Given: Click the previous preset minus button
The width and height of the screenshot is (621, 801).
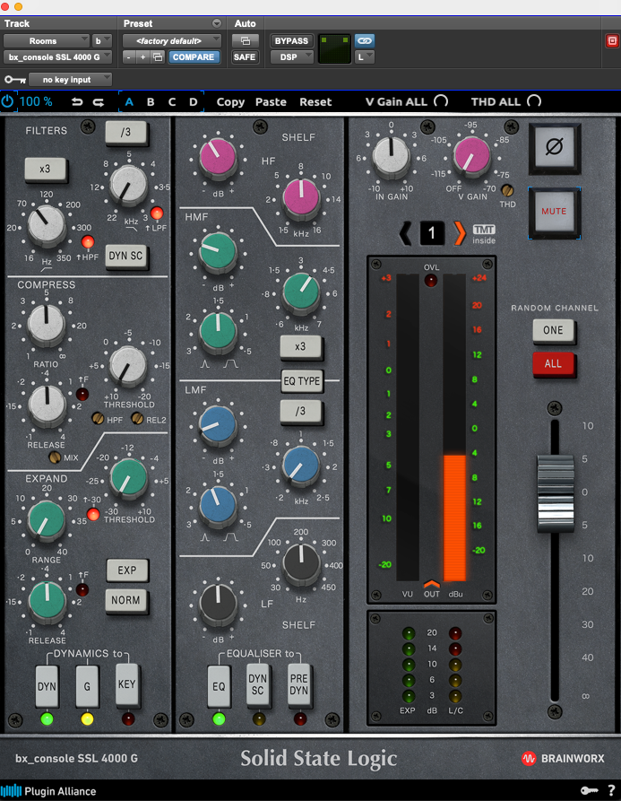Looking at the screenshot, I should click(129, 57).
